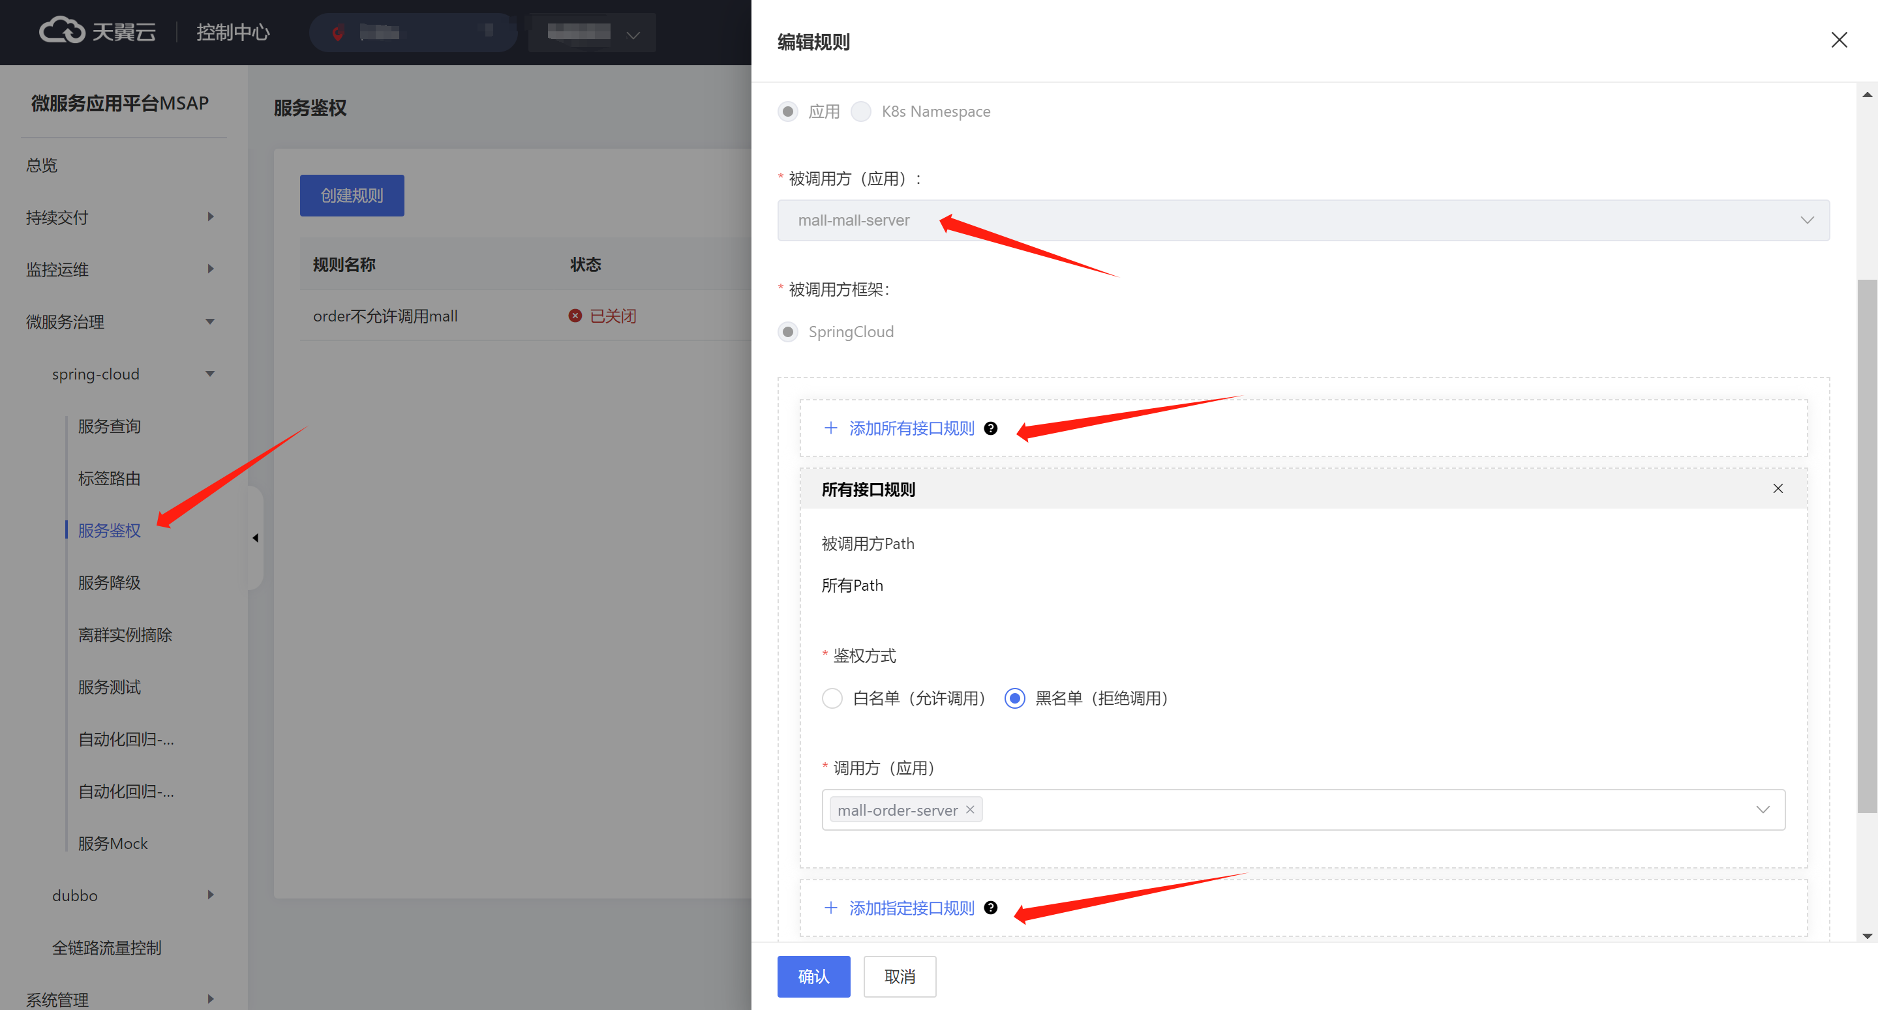This screenshot has height=1010, width=1878.
Task: Click the 天翼云 cloud logo
Action: click(97, 31)
